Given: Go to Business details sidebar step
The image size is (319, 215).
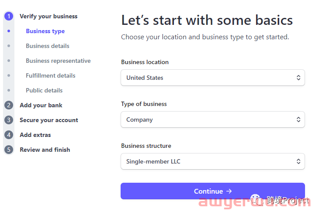Looking at the screenshot, I should coord(47,46).
